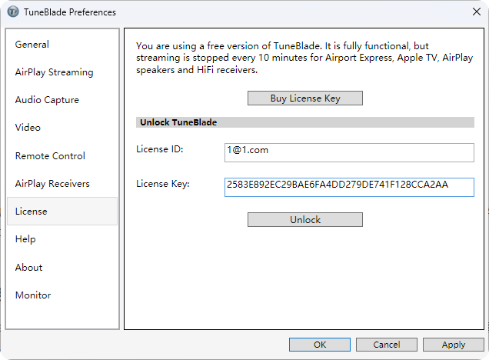The height and width of the screenshot is (360, 489).
Task: Show the AirPlay Receivers section
Action: (52, 184)
